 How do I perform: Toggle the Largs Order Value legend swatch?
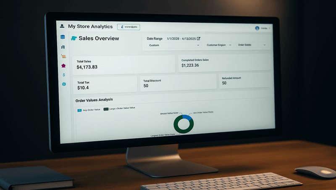coord(106,109)
